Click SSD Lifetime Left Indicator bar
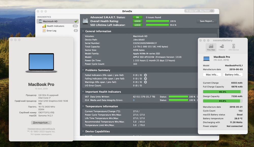This screenshot has height=147, width=254. [157, 25]
